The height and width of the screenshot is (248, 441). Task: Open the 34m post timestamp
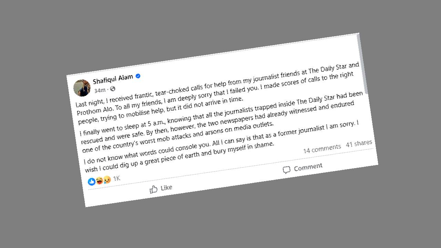pyautogui.click(x=100, y=90)
